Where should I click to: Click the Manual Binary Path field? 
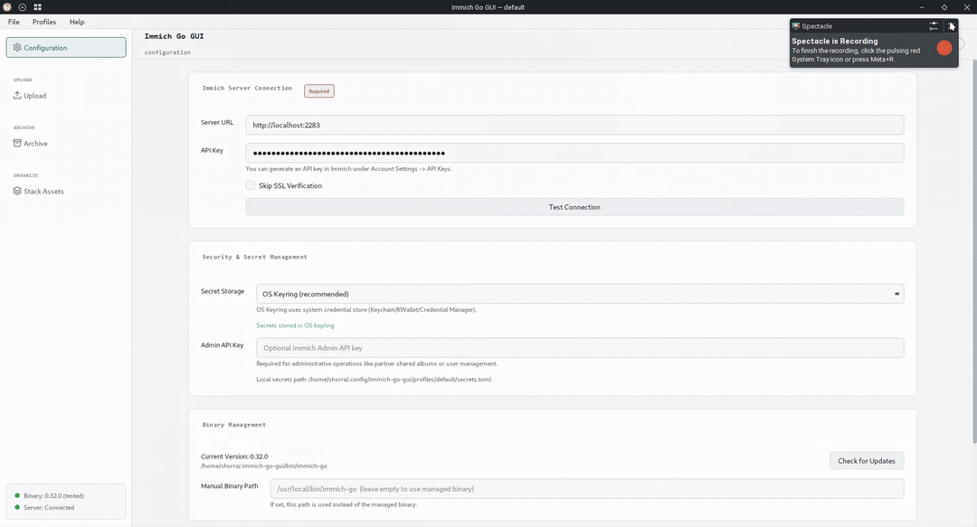click(587, 488)
